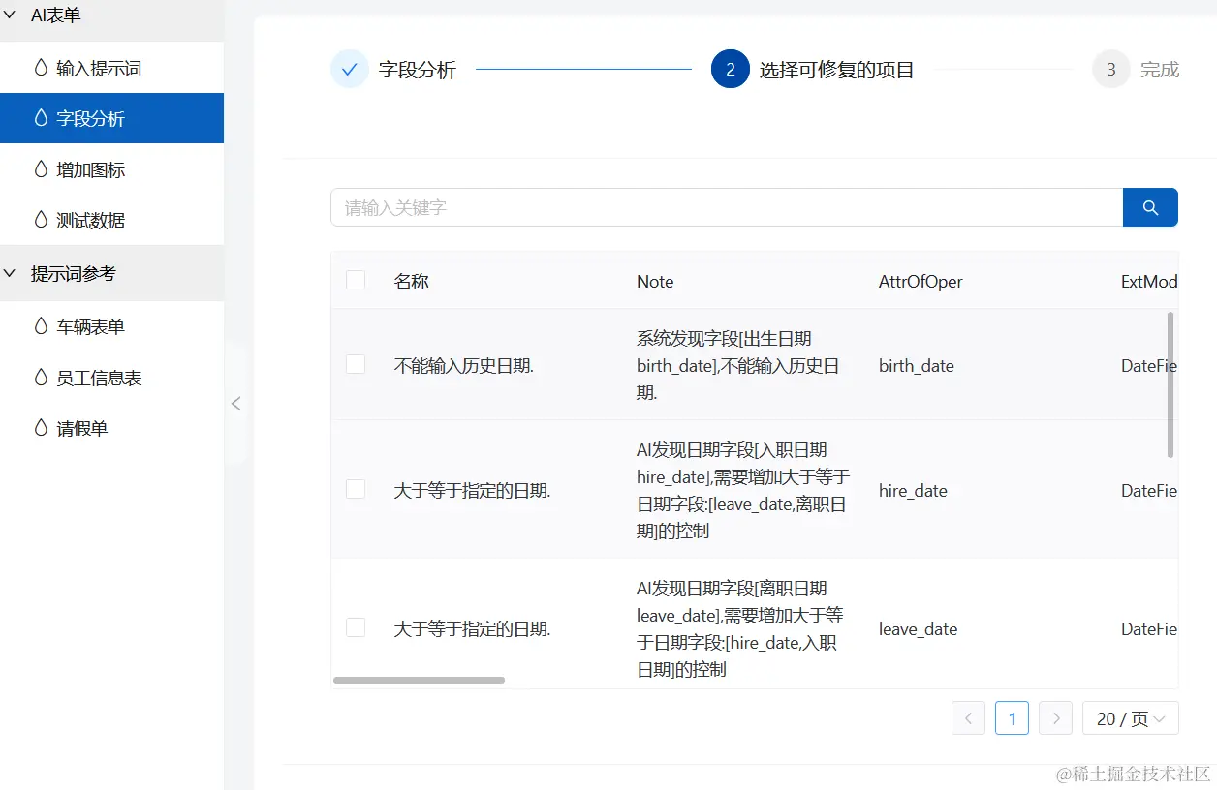Open 输入提示词 menu item

[112, 68]
